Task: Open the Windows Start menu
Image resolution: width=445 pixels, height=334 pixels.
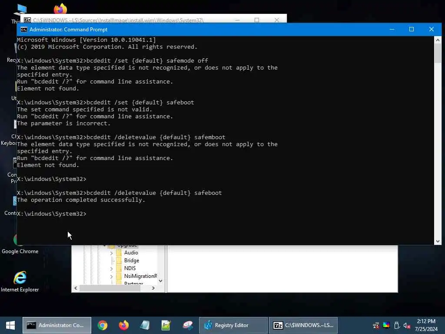Action: (x=10, y=325)
